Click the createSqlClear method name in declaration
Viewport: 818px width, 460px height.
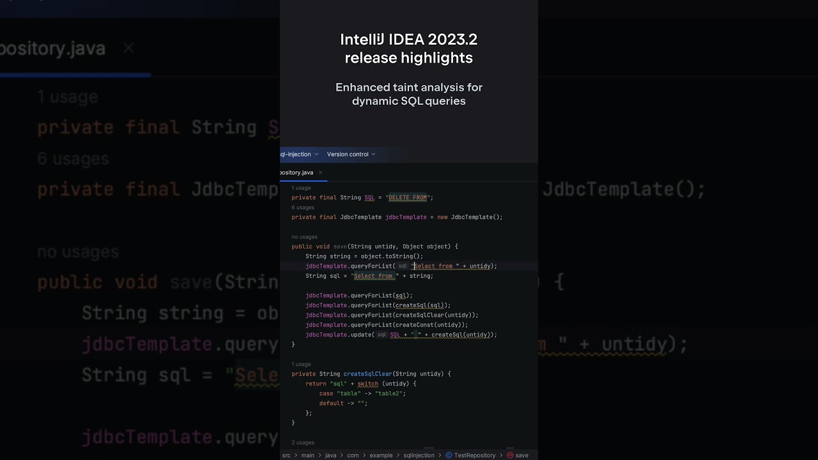[367, 374]
